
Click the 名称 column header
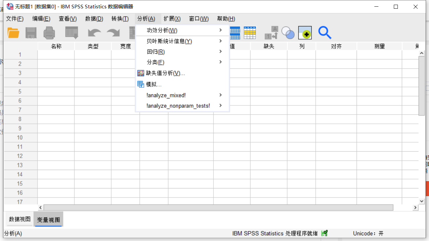click(56, 46)
